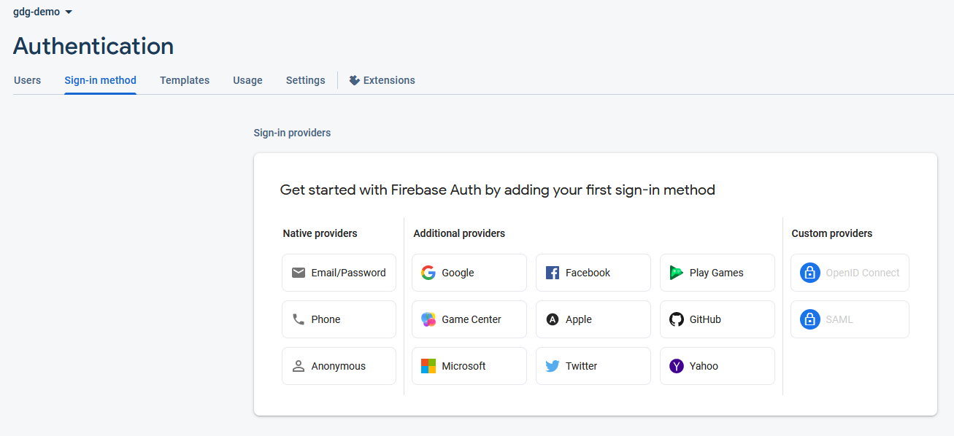Click the Twitter bird icon
Viewport: 954px width, 436px height.
point(553,366)
